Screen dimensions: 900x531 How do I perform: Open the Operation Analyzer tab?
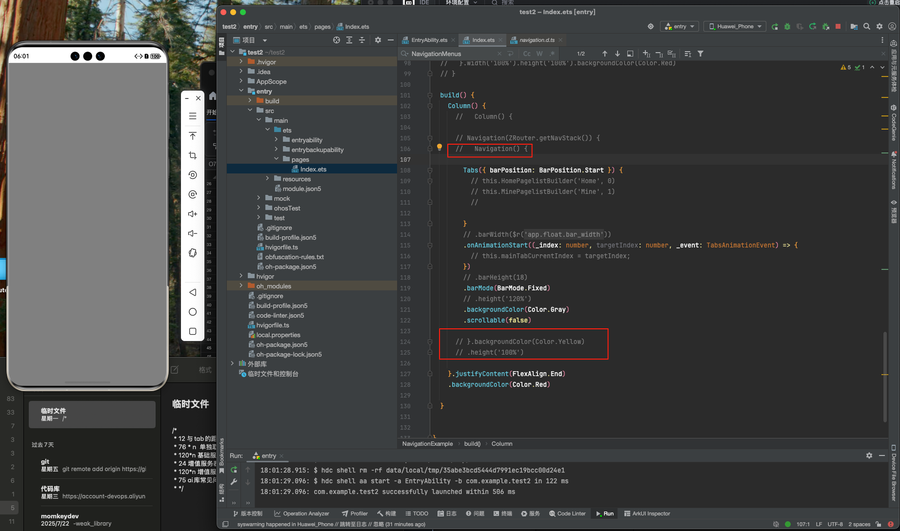[301, 513]
